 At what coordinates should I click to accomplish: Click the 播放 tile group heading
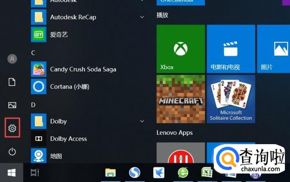162,15
